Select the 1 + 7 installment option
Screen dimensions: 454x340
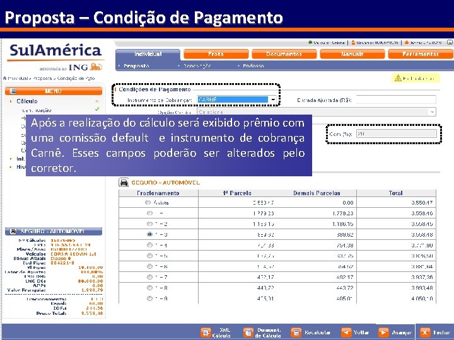click(x=149, y=277)
